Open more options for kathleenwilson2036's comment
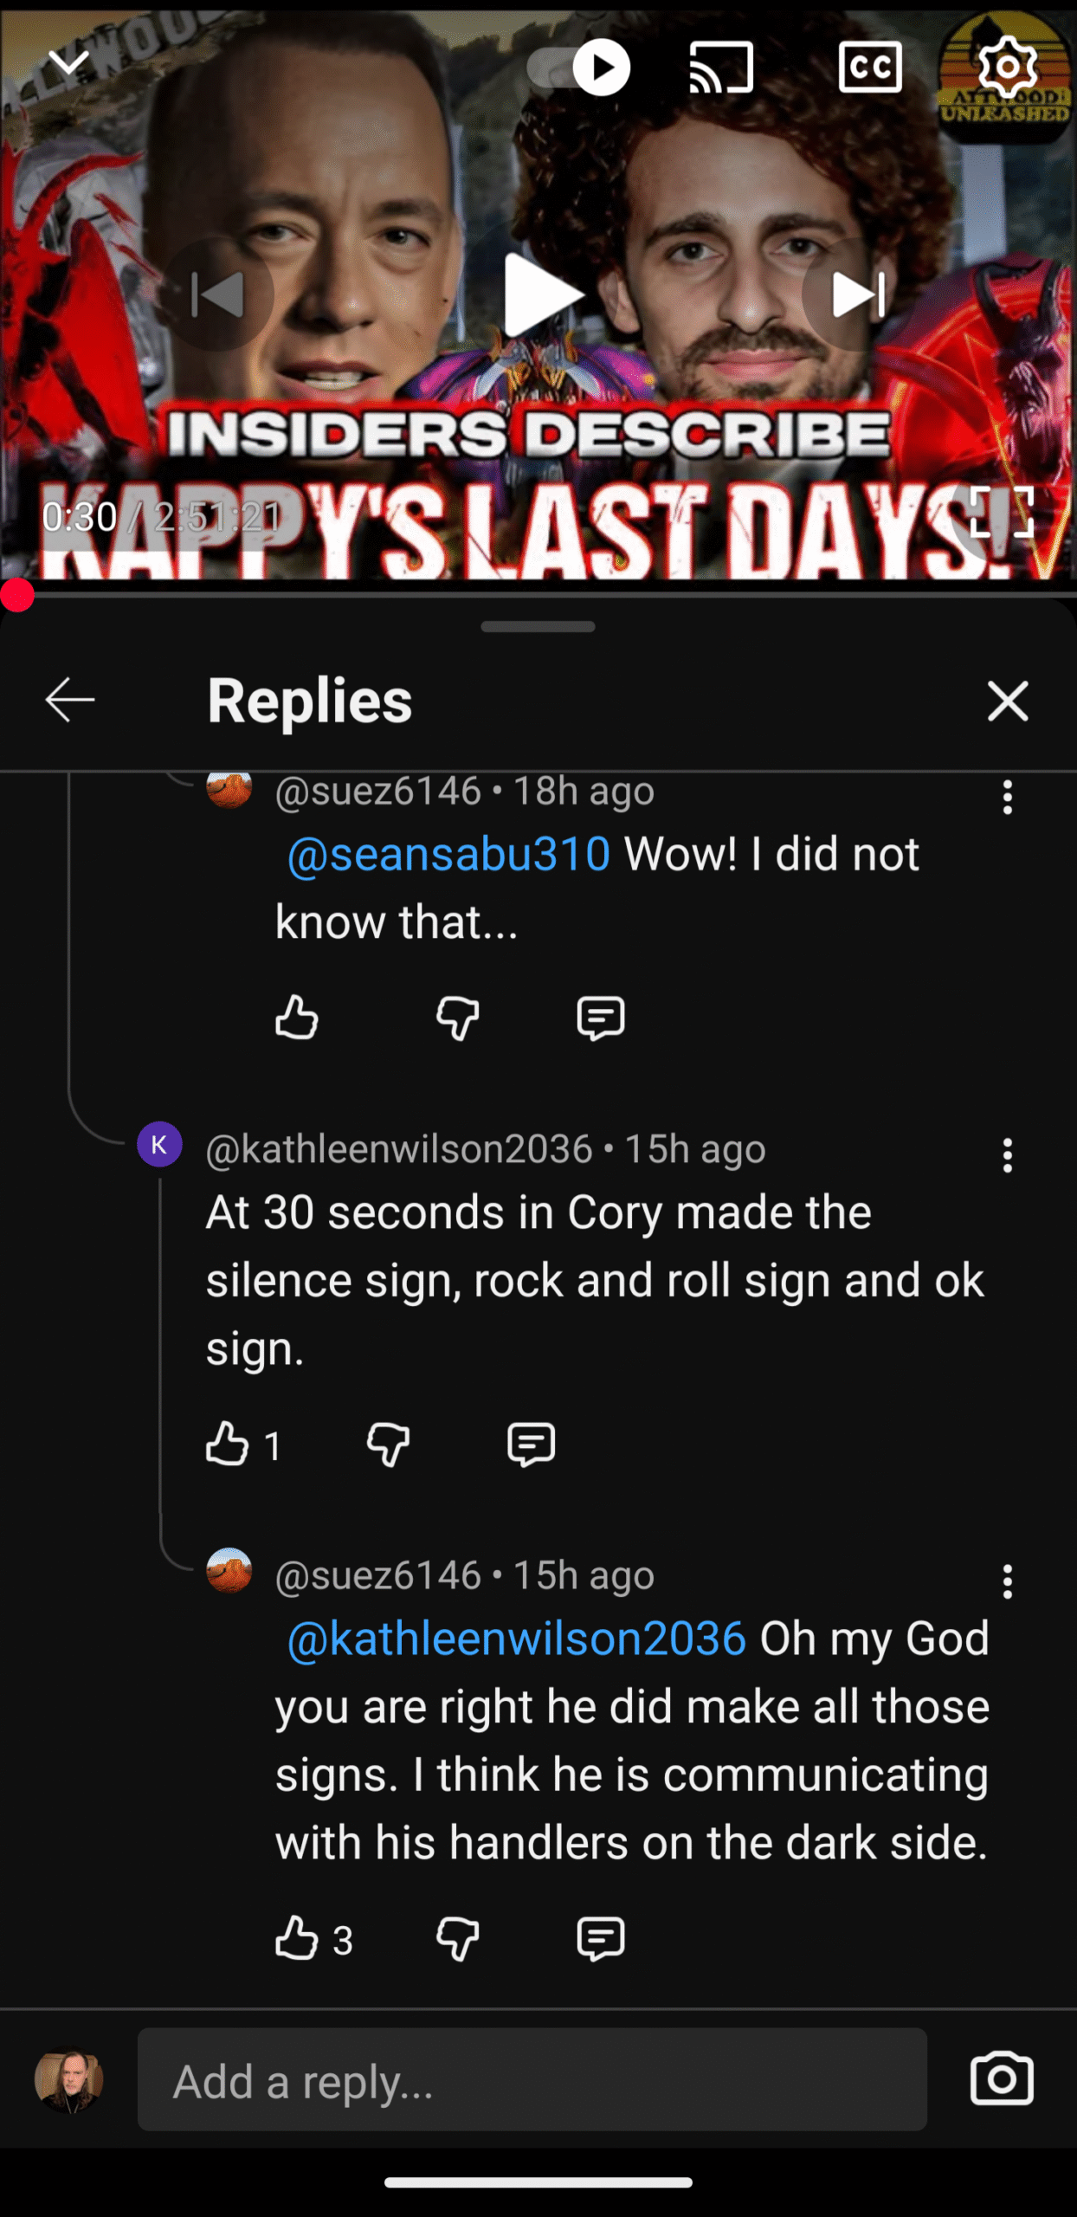The width and height of the screenshot is (1077, 2217). [x=1007, y=1155]
